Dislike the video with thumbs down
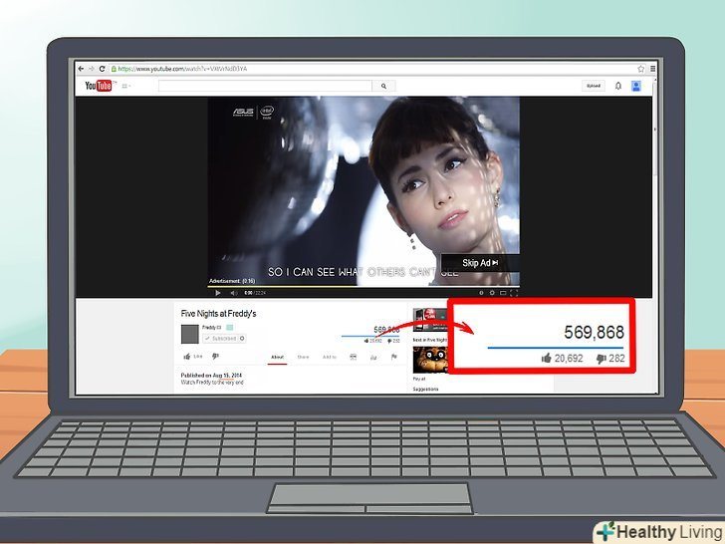 pyautogui.click(x=215, y=357)
